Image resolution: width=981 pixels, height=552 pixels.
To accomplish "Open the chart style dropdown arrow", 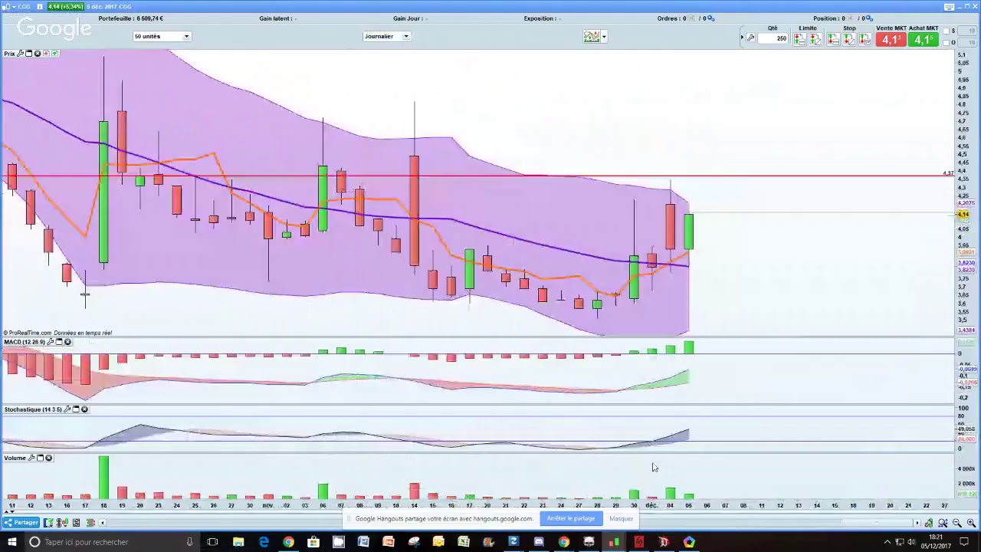I will click(x=604, y=36).
